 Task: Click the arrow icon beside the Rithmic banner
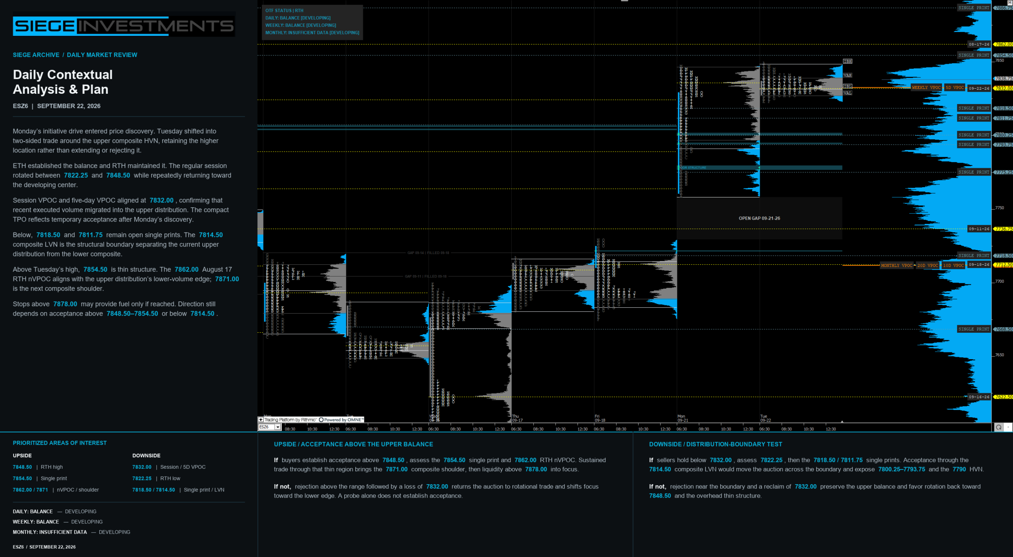tap(261, 420)
